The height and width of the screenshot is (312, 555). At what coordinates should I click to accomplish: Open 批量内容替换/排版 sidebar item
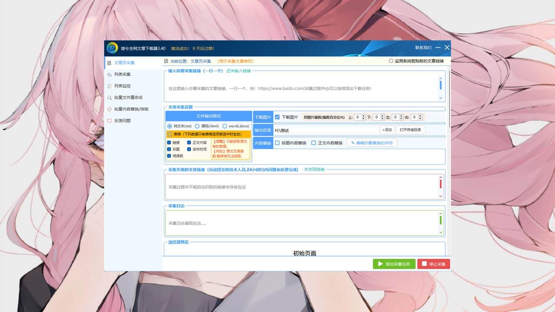coord(133,109)
